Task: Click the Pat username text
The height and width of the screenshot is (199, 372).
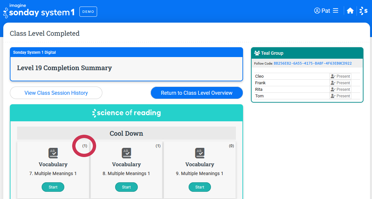Action: point(326,11)
